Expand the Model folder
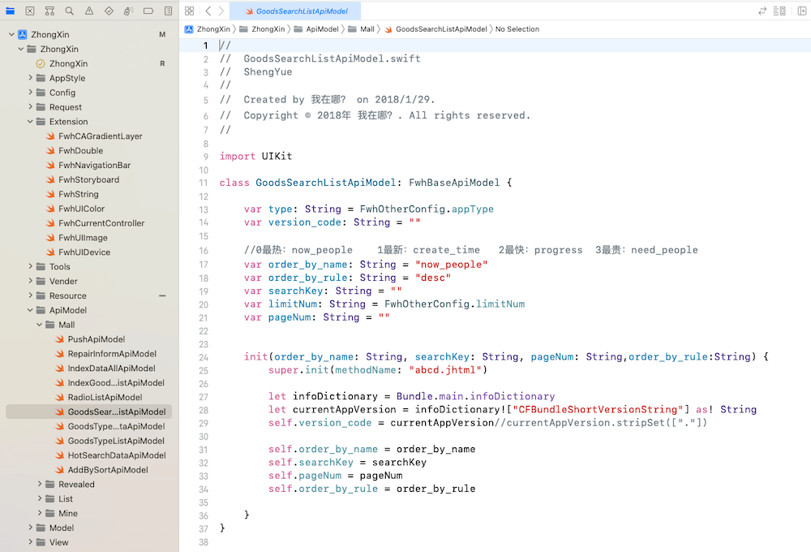The height and width of the screenshot is (552, 811). click(30, 527)
